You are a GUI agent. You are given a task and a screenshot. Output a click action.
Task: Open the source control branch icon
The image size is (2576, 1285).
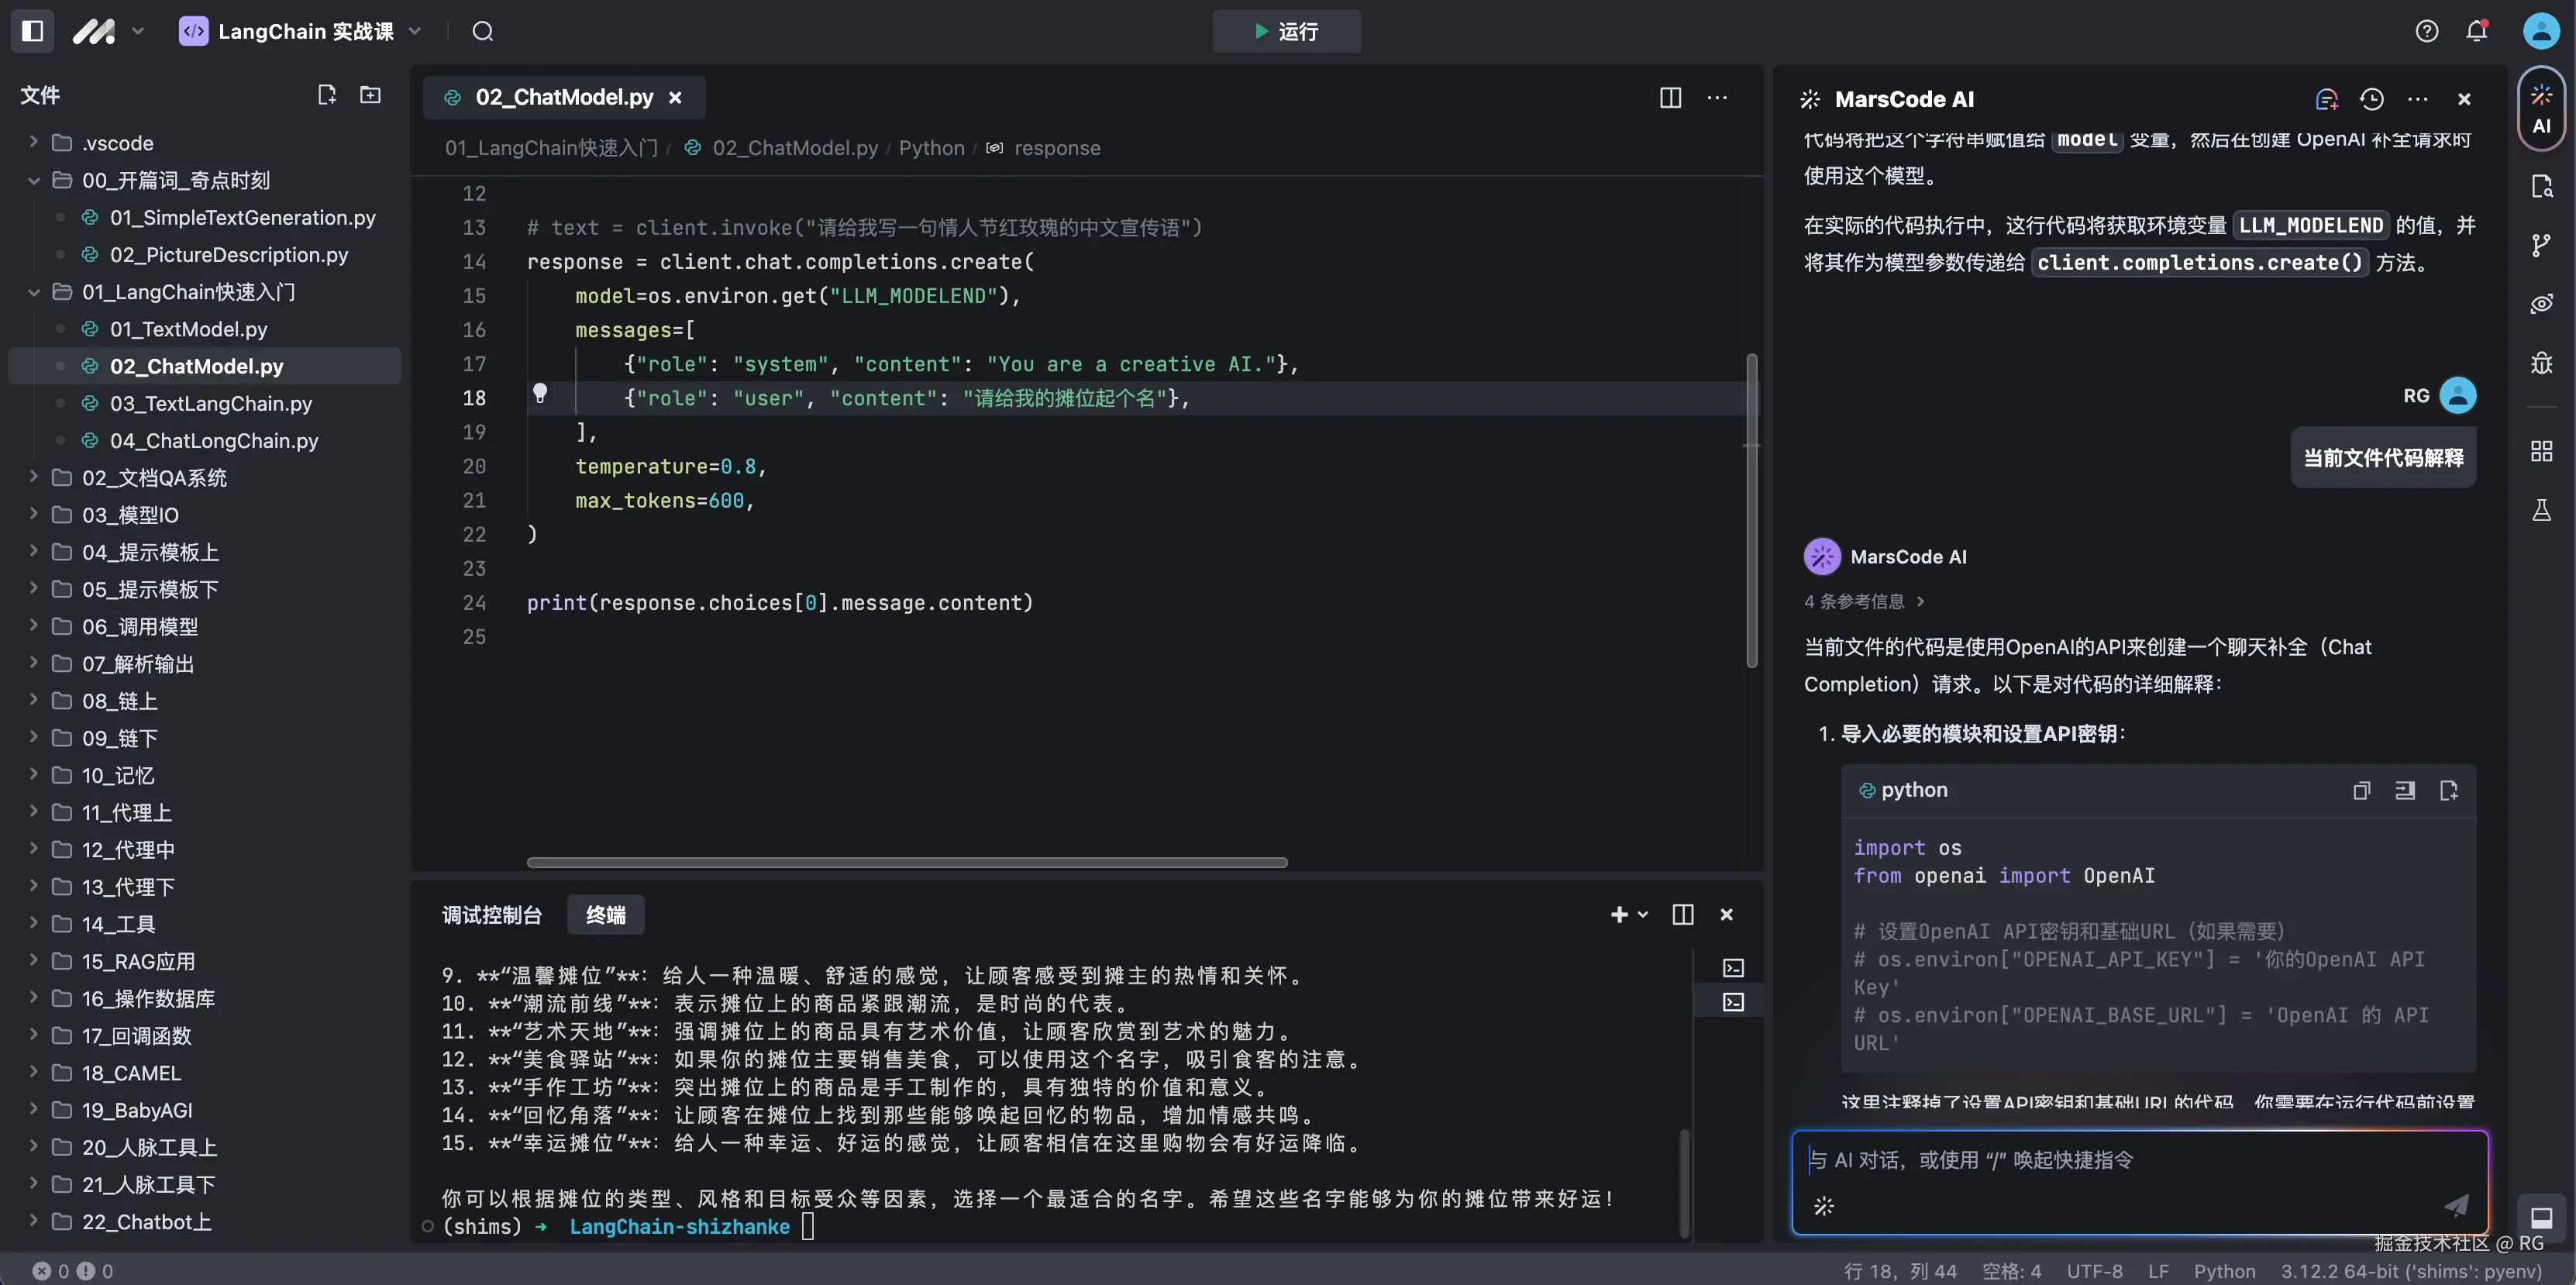tap(2541, 245)
